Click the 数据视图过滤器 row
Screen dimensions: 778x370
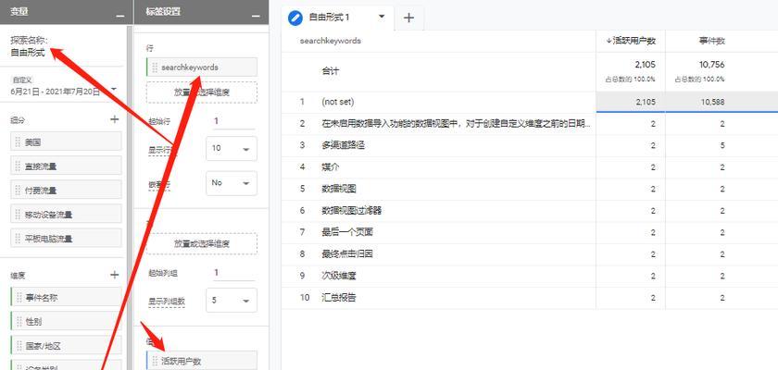click(x=530, y=211)
